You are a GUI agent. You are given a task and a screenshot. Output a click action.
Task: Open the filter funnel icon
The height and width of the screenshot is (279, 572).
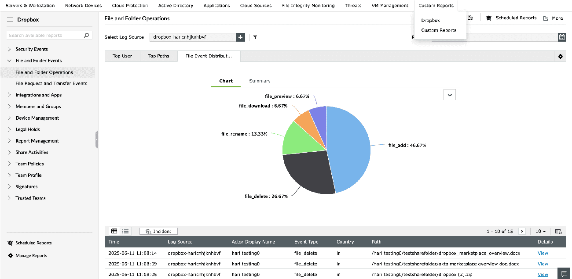[255, 37]
